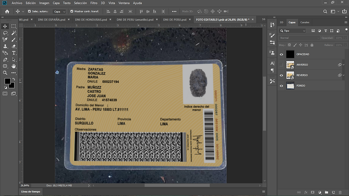Toggle Mostrar contr. transf. checkbox

click(72, 11)
